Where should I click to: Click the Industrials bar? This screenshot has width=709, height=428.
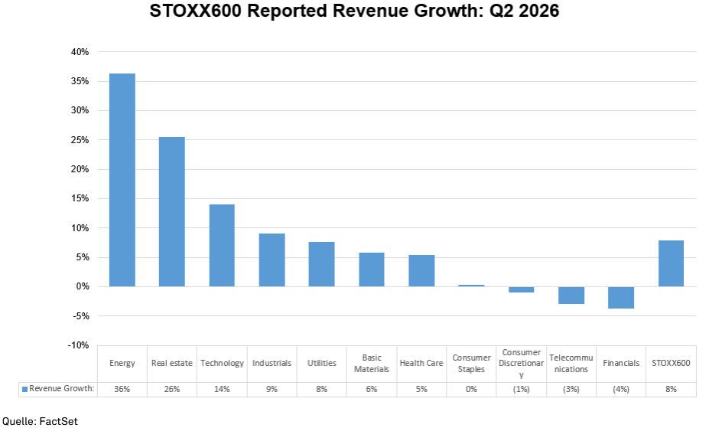(x=272, y=260)
